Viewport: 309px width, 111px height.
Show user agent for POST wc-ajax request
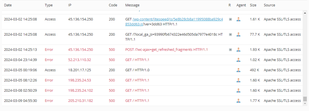click(x=238, y=50)
